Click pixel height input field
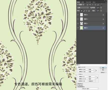108x90 pixels. [86, 72]
